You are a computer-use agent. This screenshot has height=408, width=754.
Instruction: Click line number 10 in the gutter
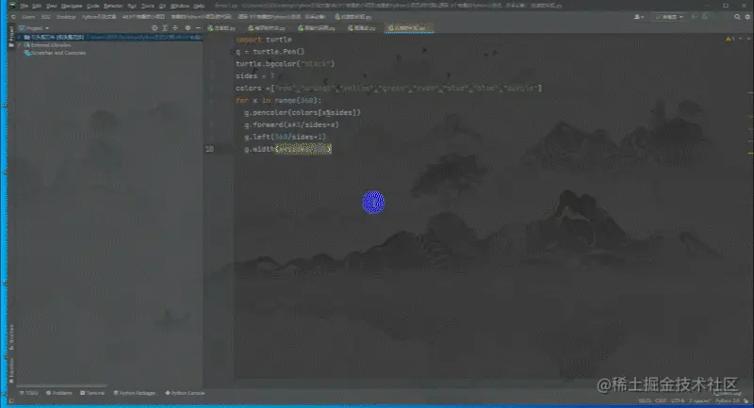(x=209, y=149)
